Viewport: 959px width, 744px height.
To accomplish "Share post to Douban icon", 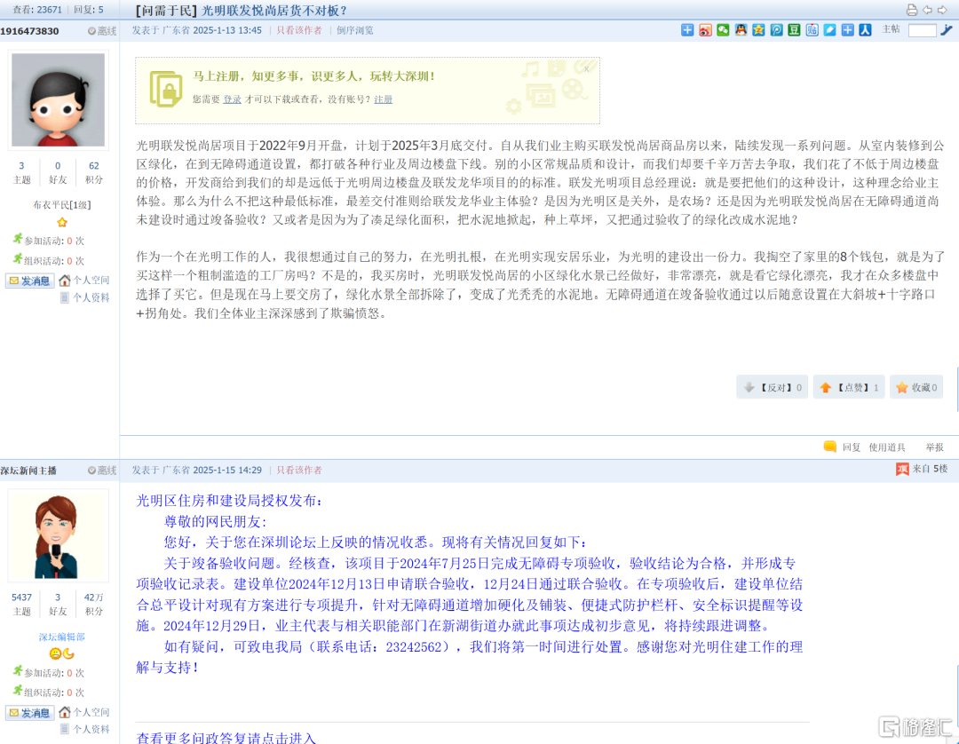I will coord(794,30).
